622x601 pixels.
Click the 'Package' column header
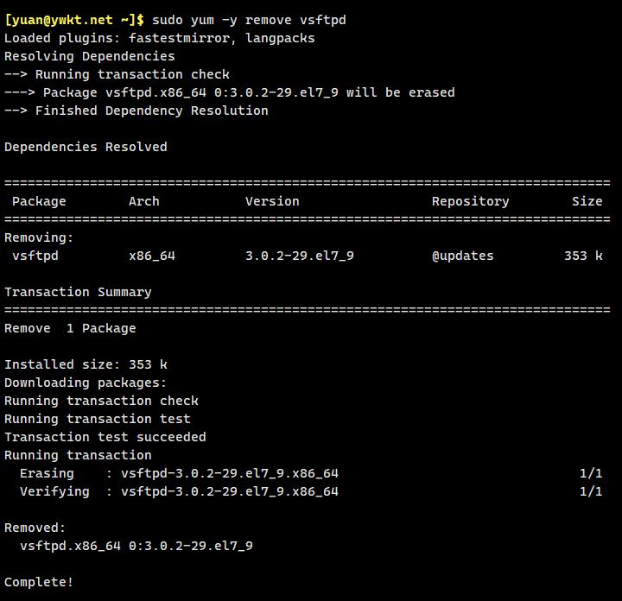(x=39, y=201)
